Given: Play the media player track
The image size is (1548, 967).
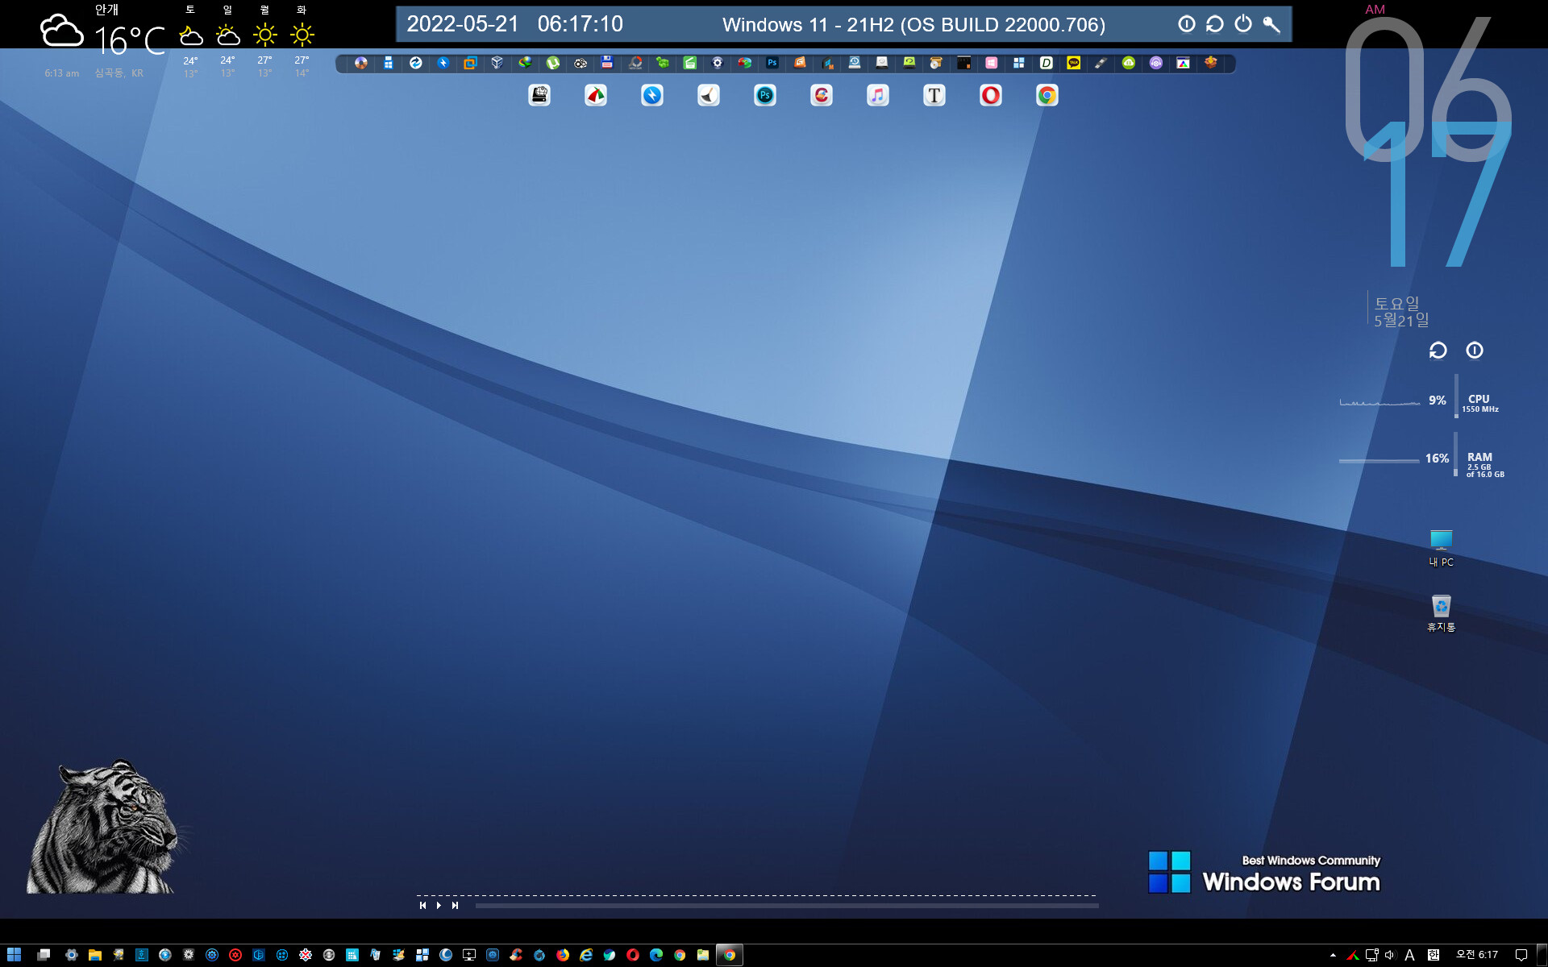Looking at the screenshot, I should (x=439, y=905).
